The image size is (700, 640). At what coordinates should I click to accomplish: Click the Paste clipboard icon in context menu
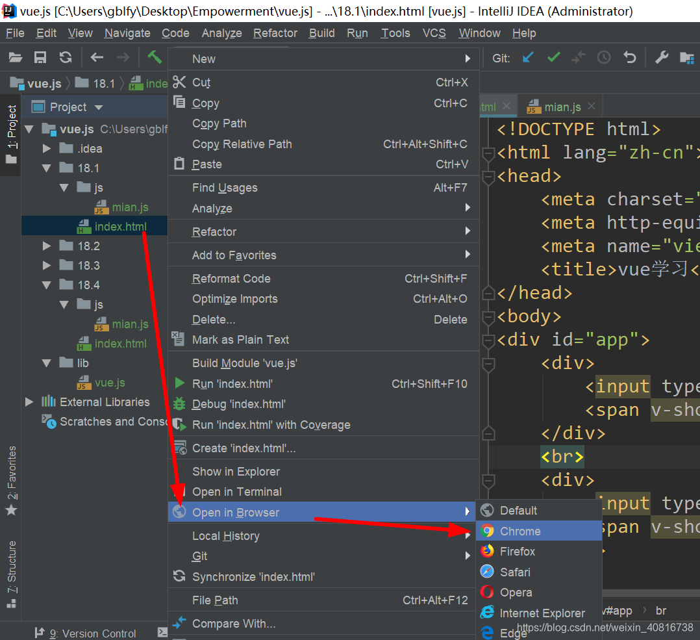click(179, 164)
